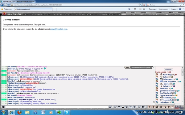185x115 pixels.
Task: Toggle the sound note icon in chat toolbar
Action: 134,107
